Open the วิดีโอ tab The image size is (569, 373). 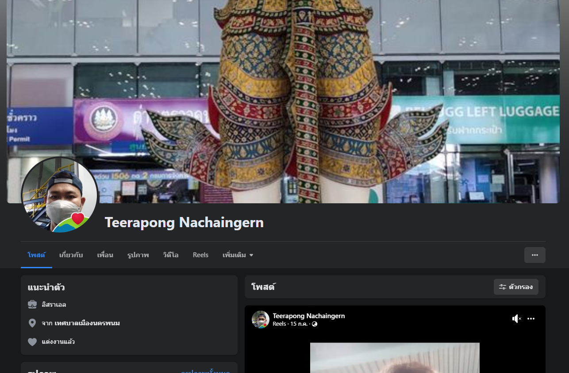coord(171,255)
